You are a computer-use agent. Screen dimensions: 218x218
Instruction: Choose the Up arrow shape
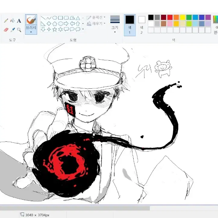[x=78, y=24]
